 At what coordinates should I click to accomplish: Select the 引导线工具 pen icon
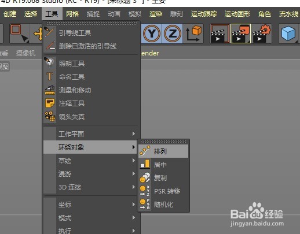(x=50, y=32)
